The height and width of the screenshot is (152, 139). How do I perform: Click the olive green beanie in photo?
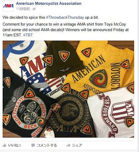click(x=64, y=59)
